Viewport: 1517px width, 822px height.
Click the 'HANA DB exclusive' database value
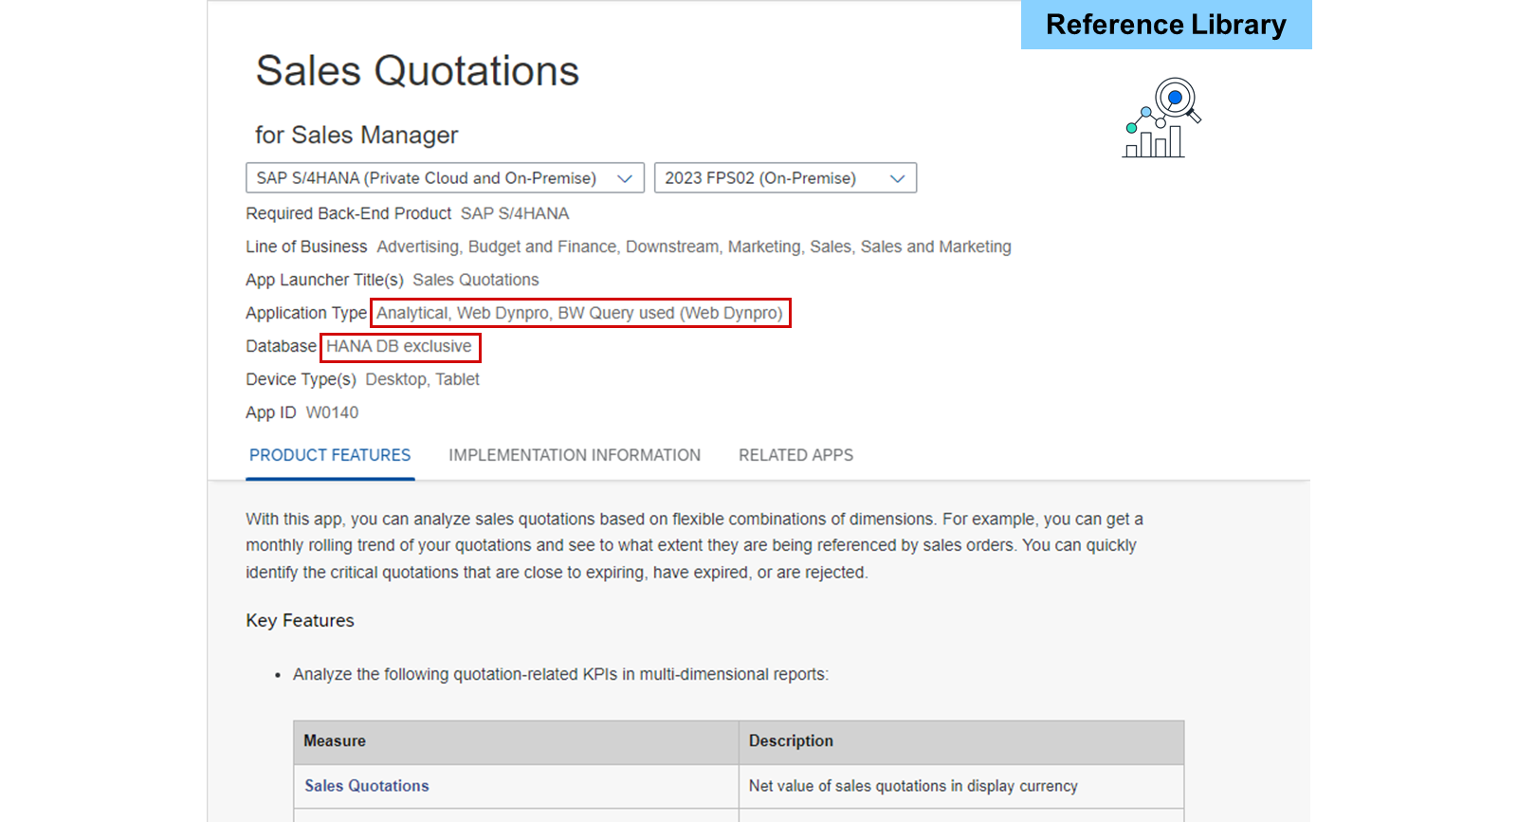(x=399, y=347)
